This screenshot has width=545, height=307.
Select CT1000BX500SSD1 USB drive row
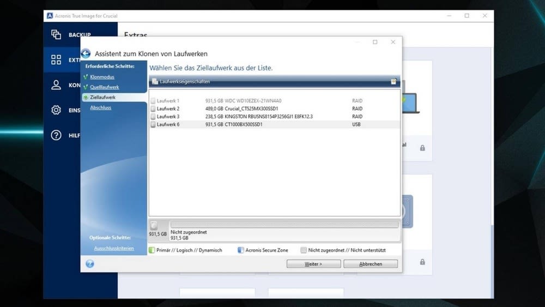275,124
